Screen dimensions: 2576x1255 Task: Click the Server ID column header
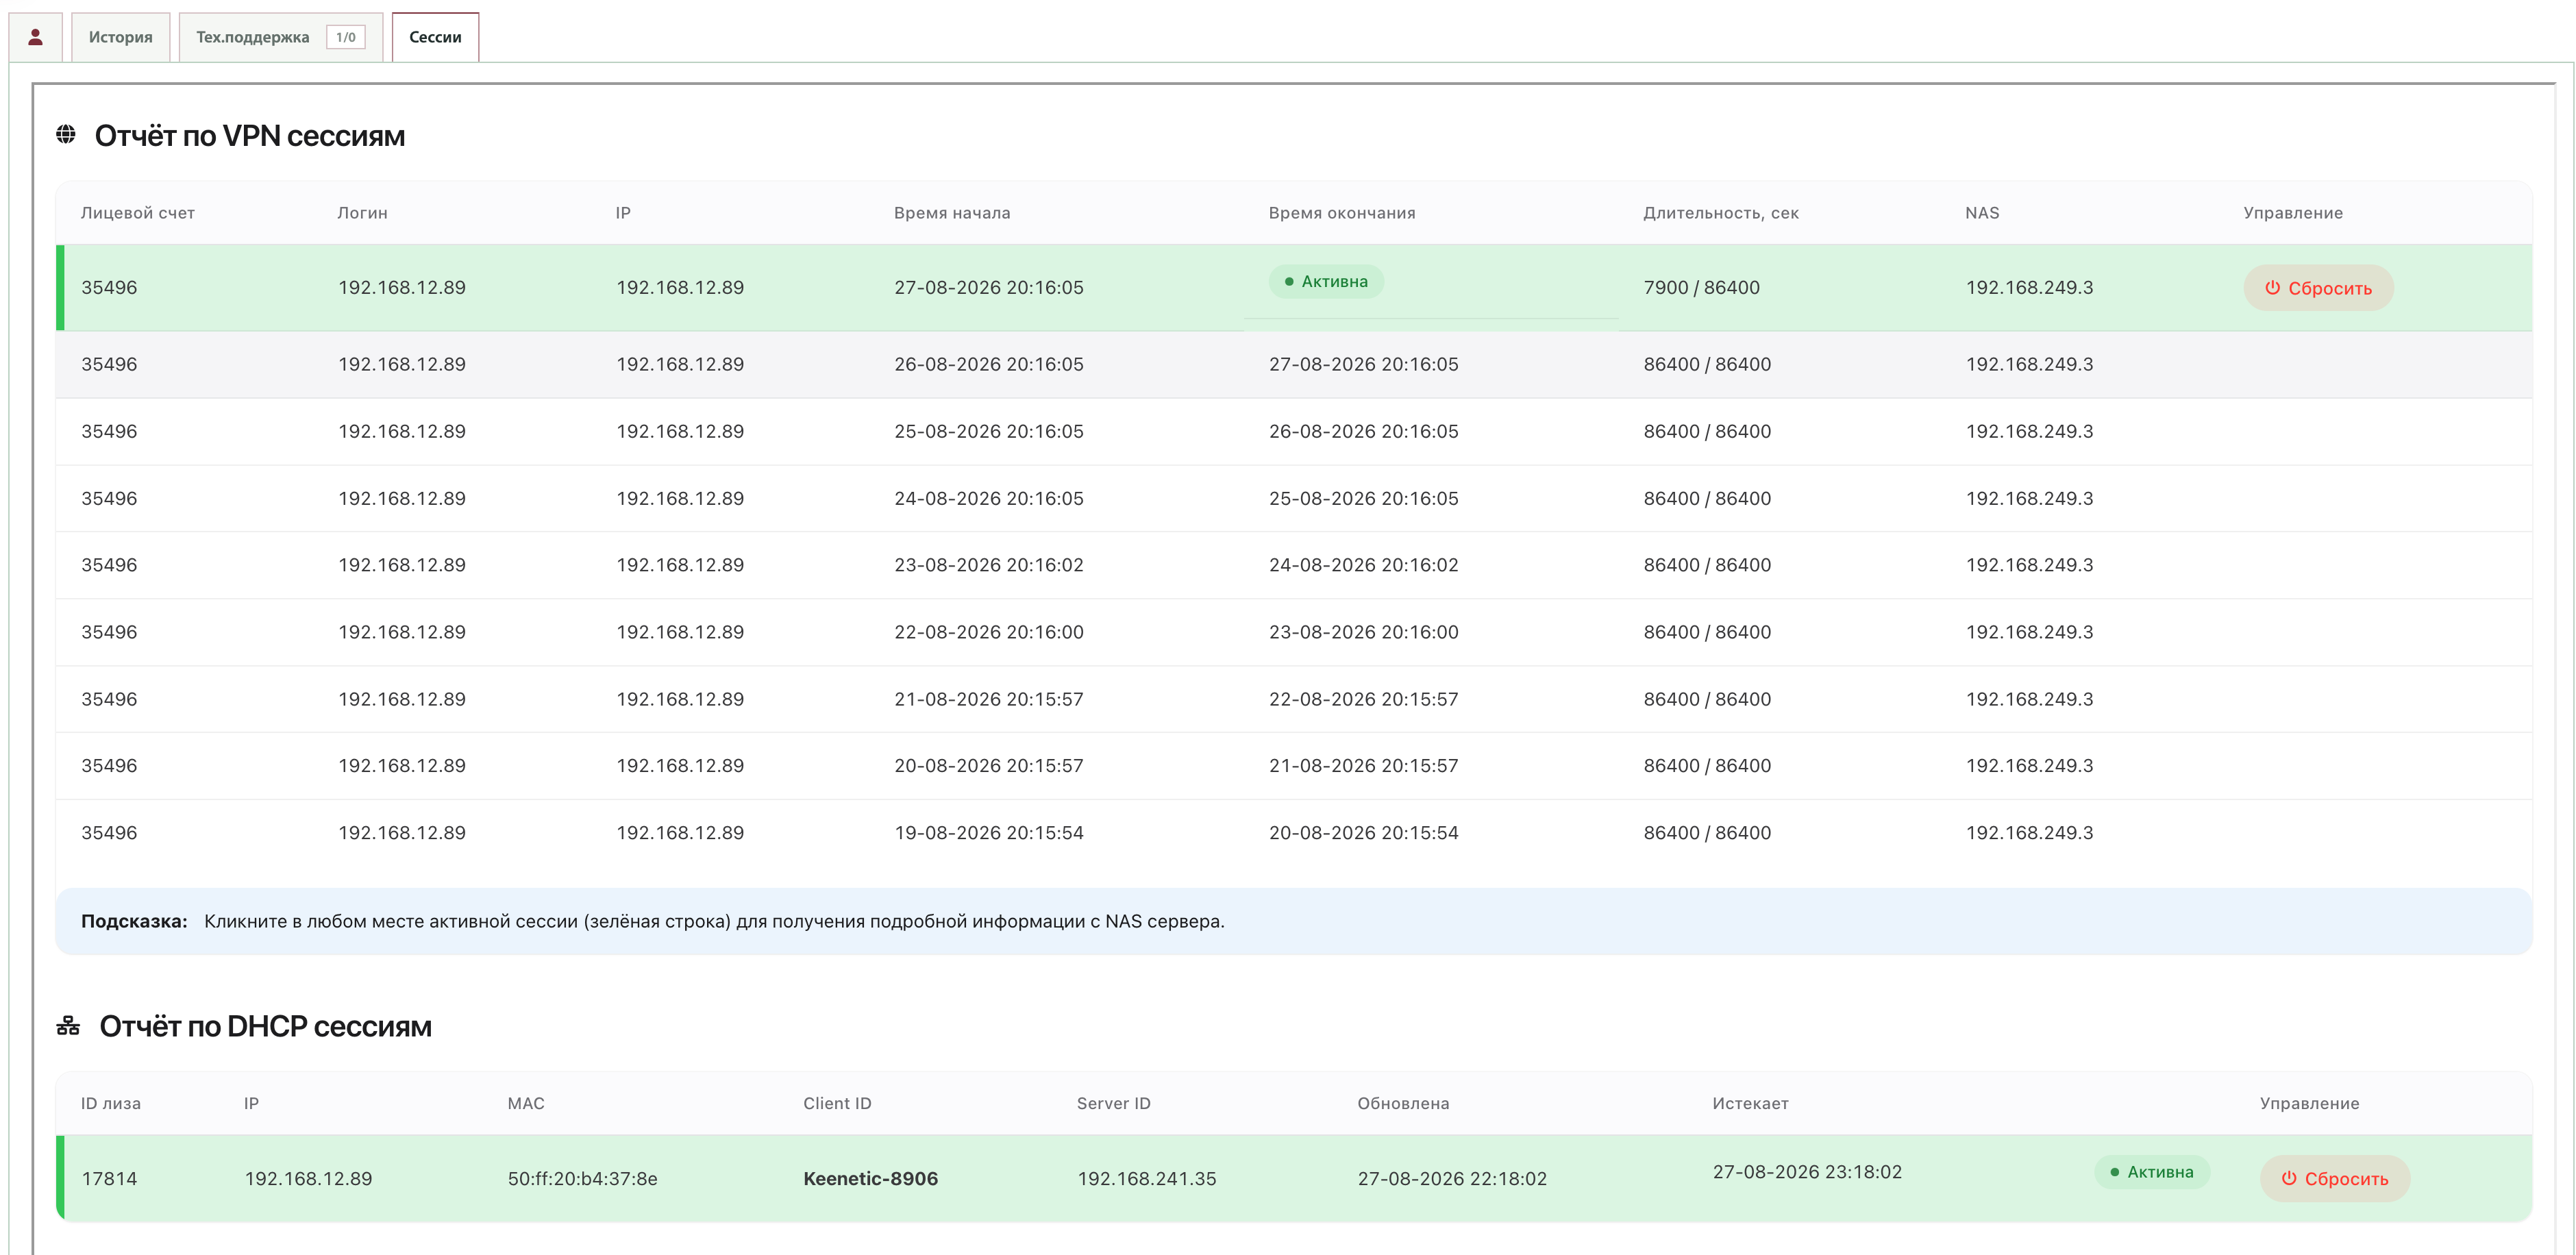tap(1113, 1103)
